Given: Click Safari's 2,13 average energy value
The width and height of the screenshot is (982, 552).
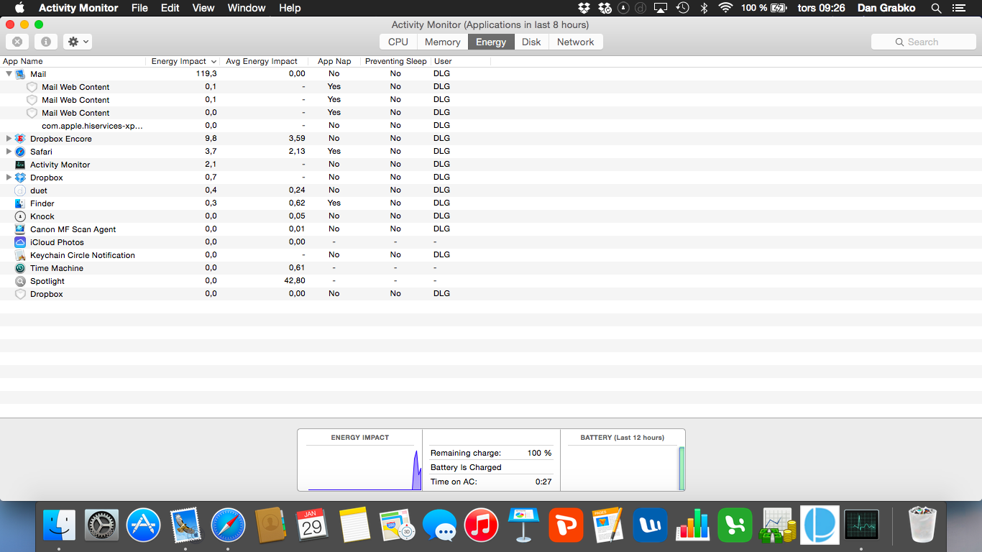Looking at the screenshot, I should pyautogui.click(x=297, y=152).
